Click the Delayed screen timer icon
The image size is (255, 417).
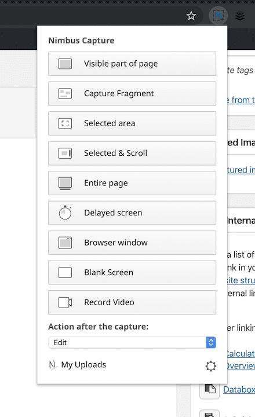point(65,213)
